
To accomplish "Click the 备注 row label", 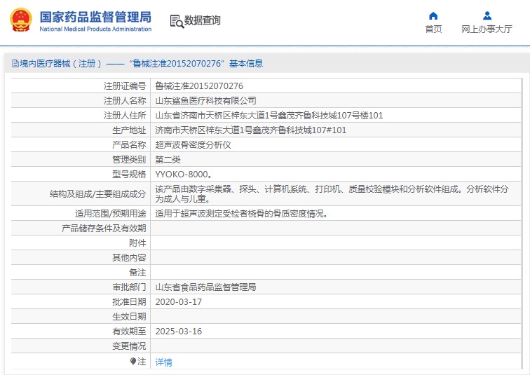I will [137, 272].
